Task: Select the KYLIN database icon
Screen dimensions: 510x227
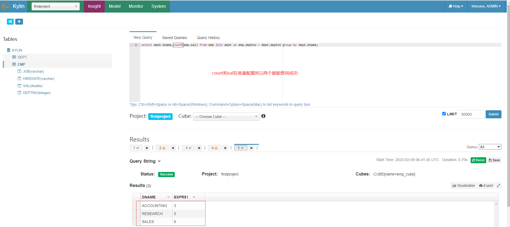Action: pyautogui.click(x=9, y=50)
